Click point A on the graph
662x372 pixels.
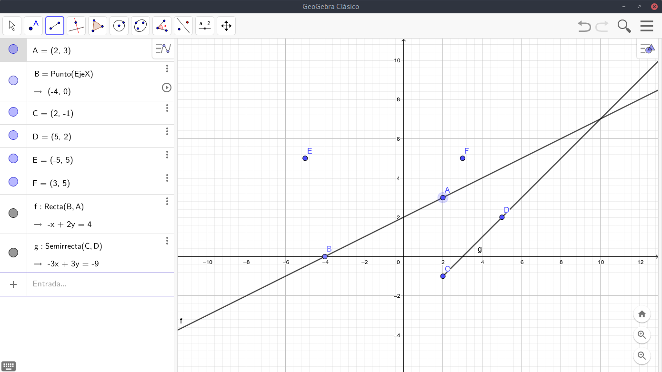(443, 197)
